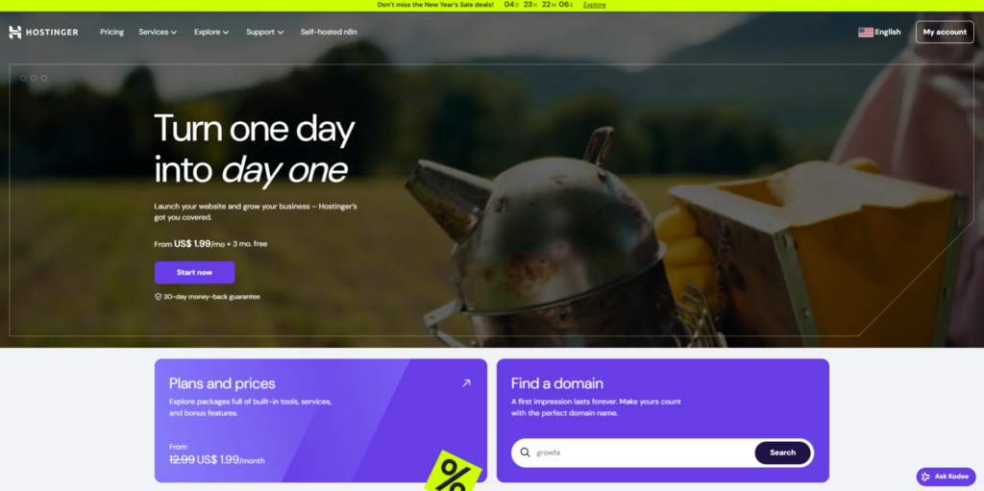Select the first carousel slide dot

[23, 78]
